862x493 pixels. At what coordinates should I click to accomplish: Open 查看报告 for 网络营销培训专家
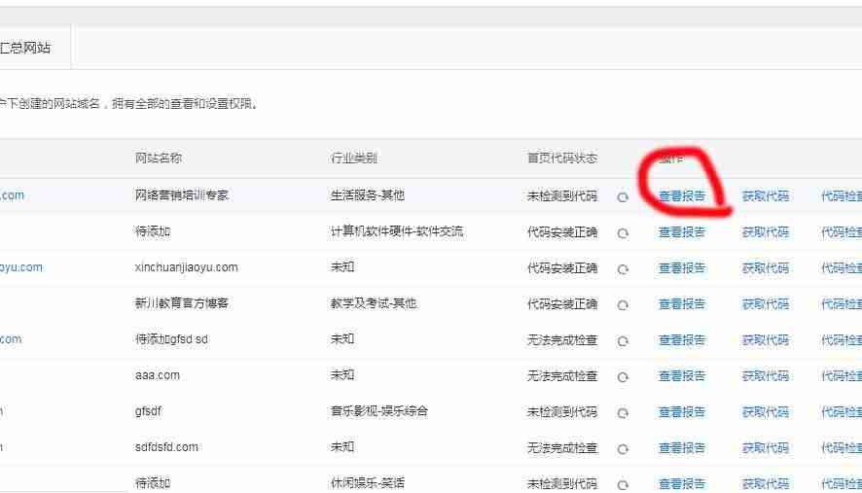pos(682,196)
